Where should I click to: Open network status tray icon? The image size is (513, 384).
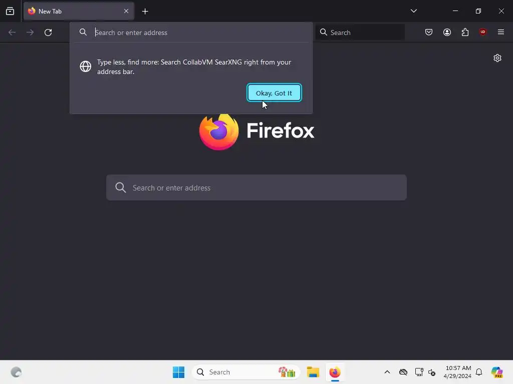tap(419, 372)
